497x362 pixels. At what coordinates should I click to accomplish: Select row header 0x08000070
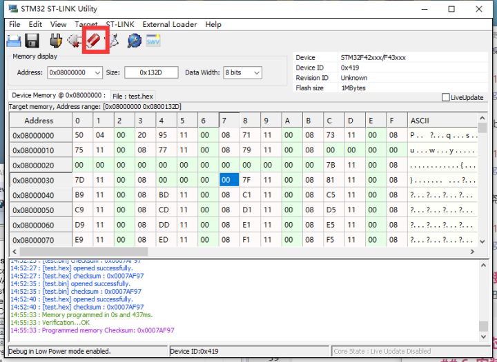pos(41,240)
